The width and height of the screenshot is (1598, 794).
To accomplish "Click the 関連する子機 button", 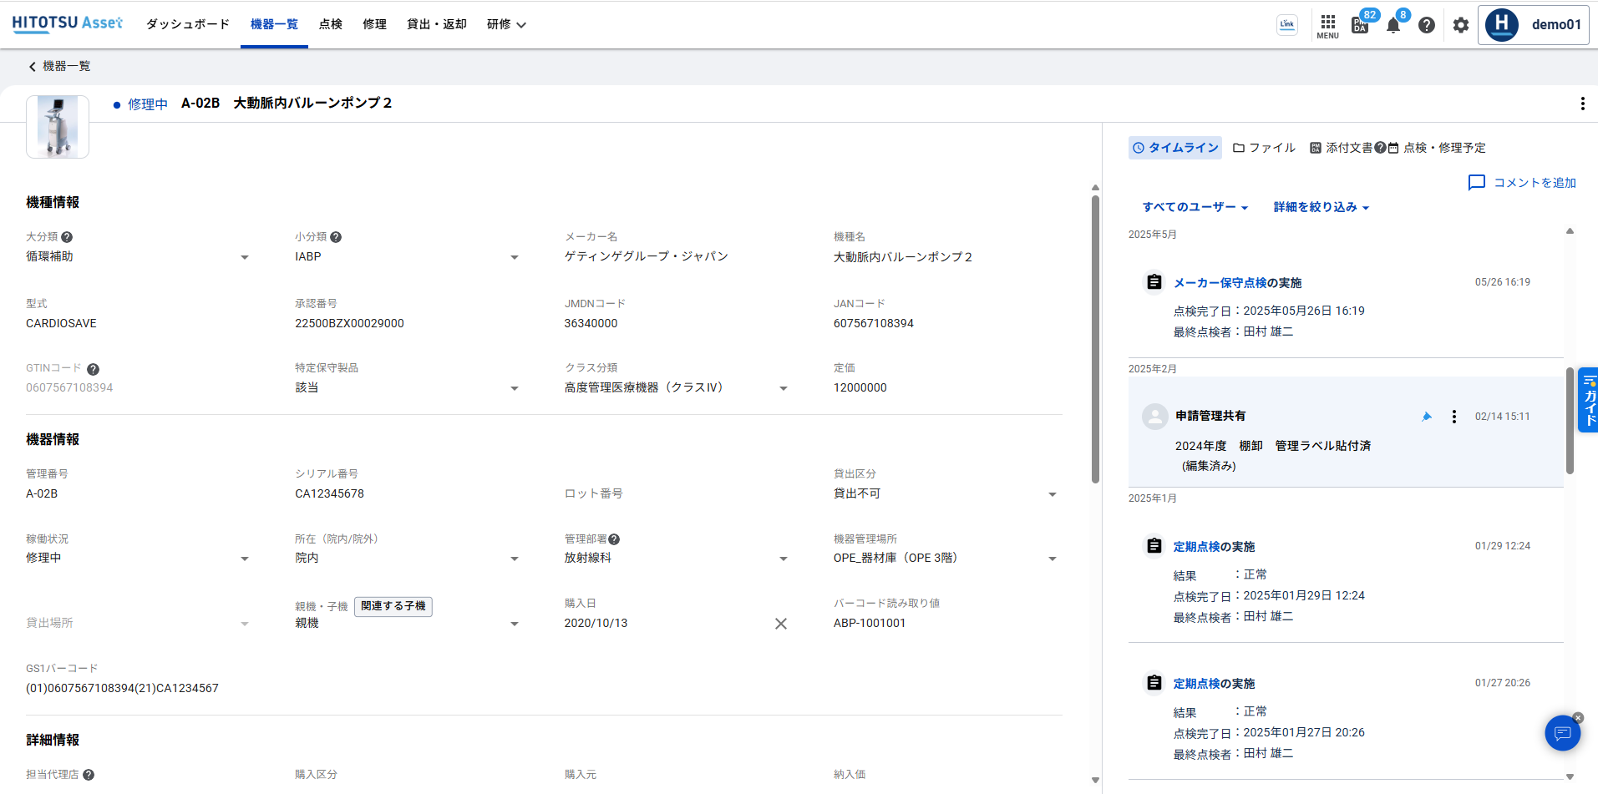I will pos(393,607).
